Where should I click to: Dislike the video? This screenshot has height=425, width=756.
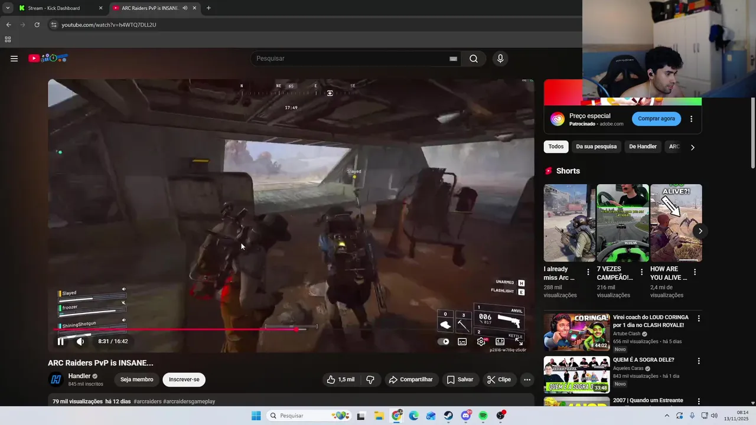[x=370, y=380]
